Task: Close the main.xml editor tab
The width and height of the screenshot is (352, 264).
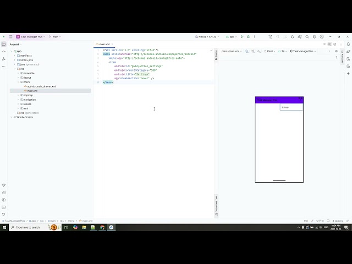Action: (112, 44)
